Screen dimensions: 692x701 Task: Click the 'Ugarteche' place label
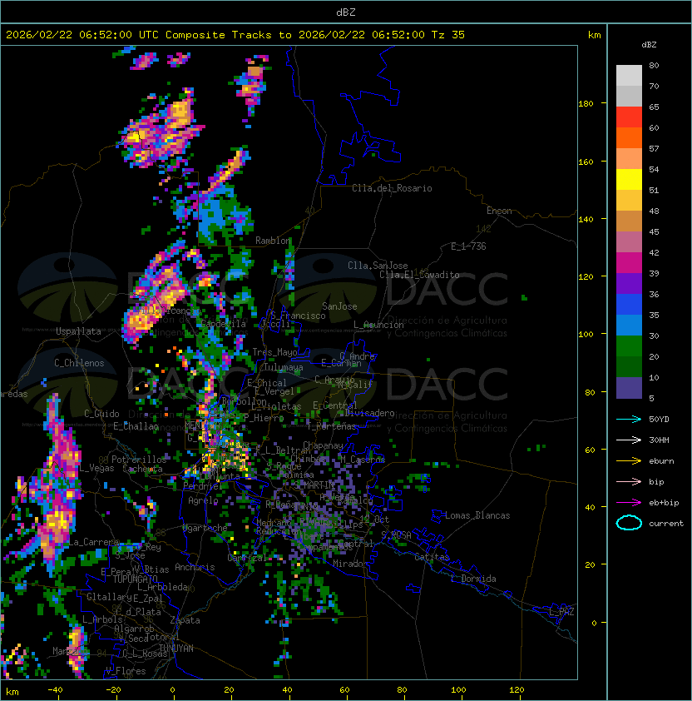[x=205, y=528]
